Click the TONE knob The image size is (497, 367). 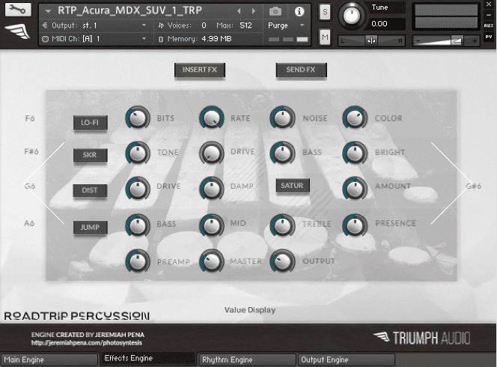tap(138, 154)
